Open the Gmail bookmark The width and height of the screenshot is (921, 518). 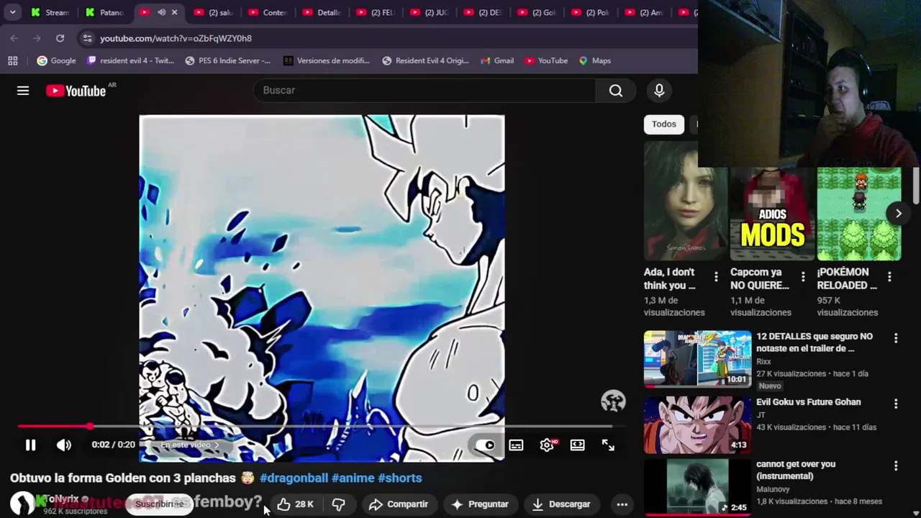(x=496, y=61)
